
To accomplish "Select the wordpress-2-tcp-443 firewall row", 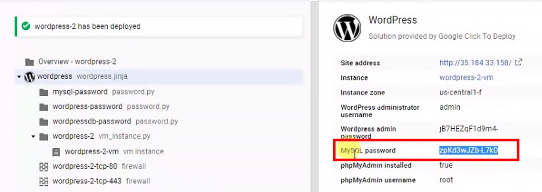I will click(x=159, y=181).
